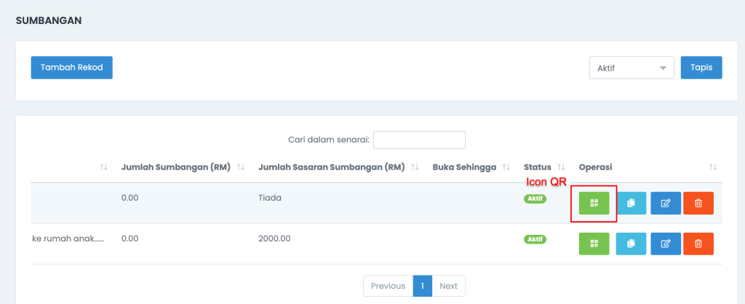
Task: Go to Previous page
Action: (389, 286)
